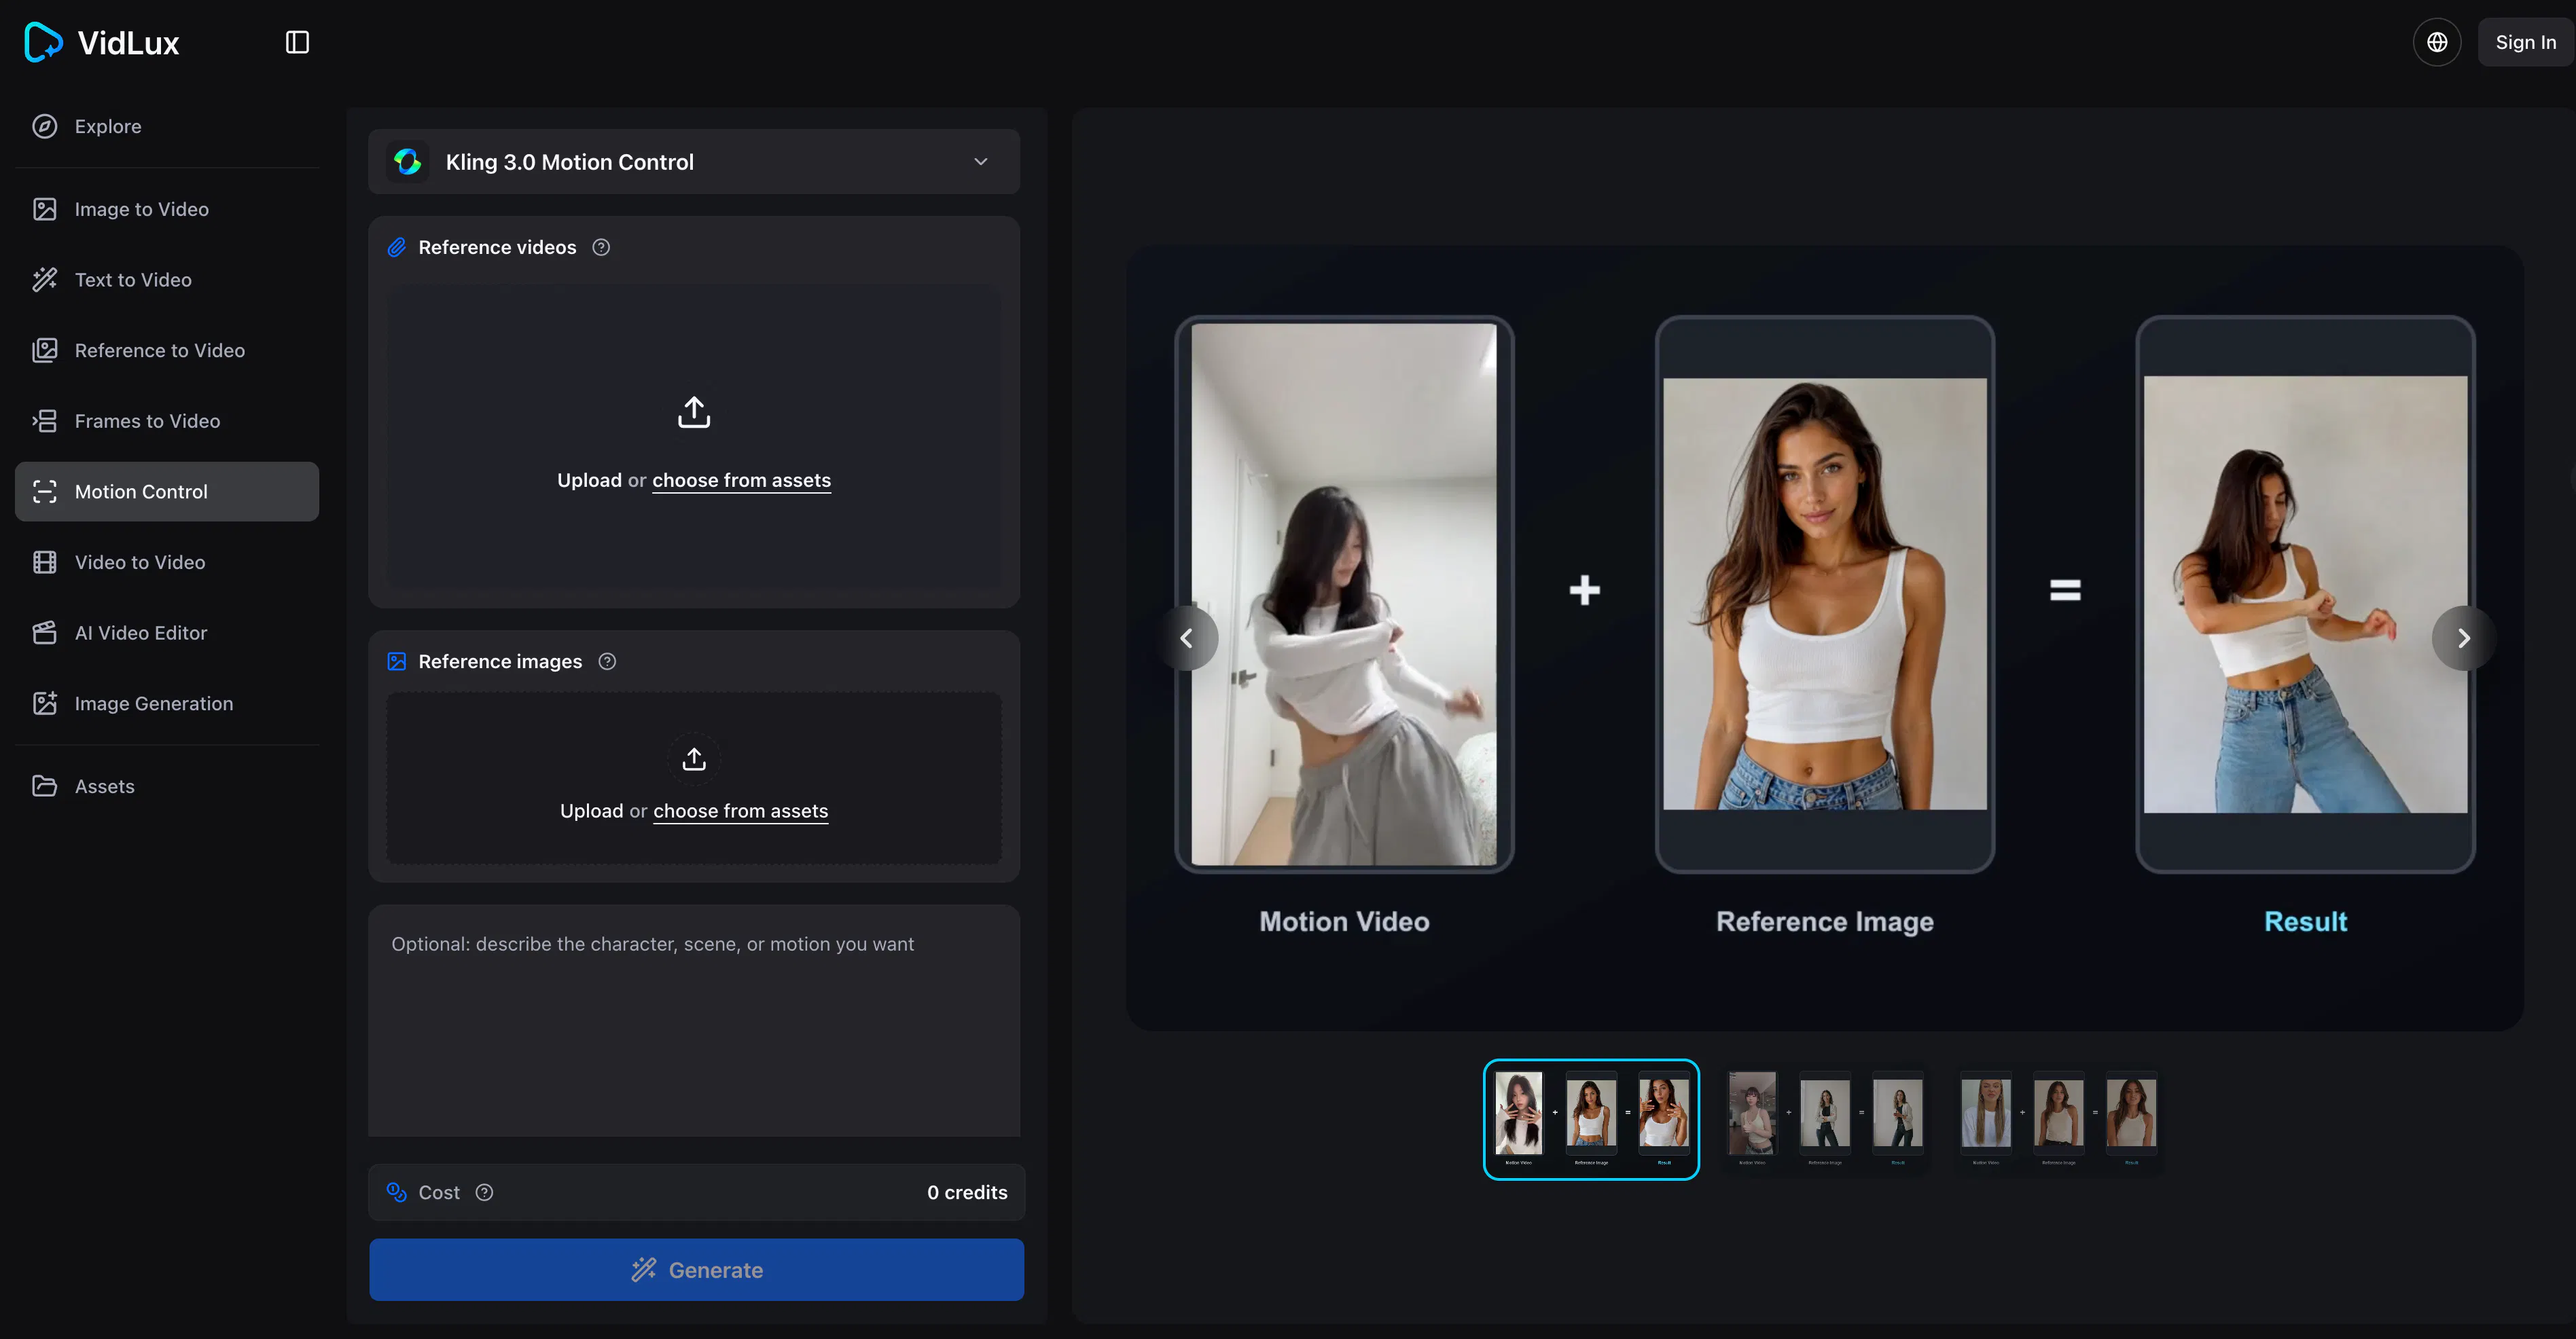Screen dimensions: 2576x1339
Task: Select the third example thumbnail set
Action: pyautogui.click(x=2058, y=1119)
